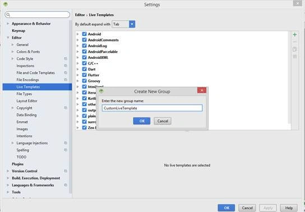Select the Data Binding settings entry
Image resolution: width=305 pixels, height=212 pixels.
point(26,115)
